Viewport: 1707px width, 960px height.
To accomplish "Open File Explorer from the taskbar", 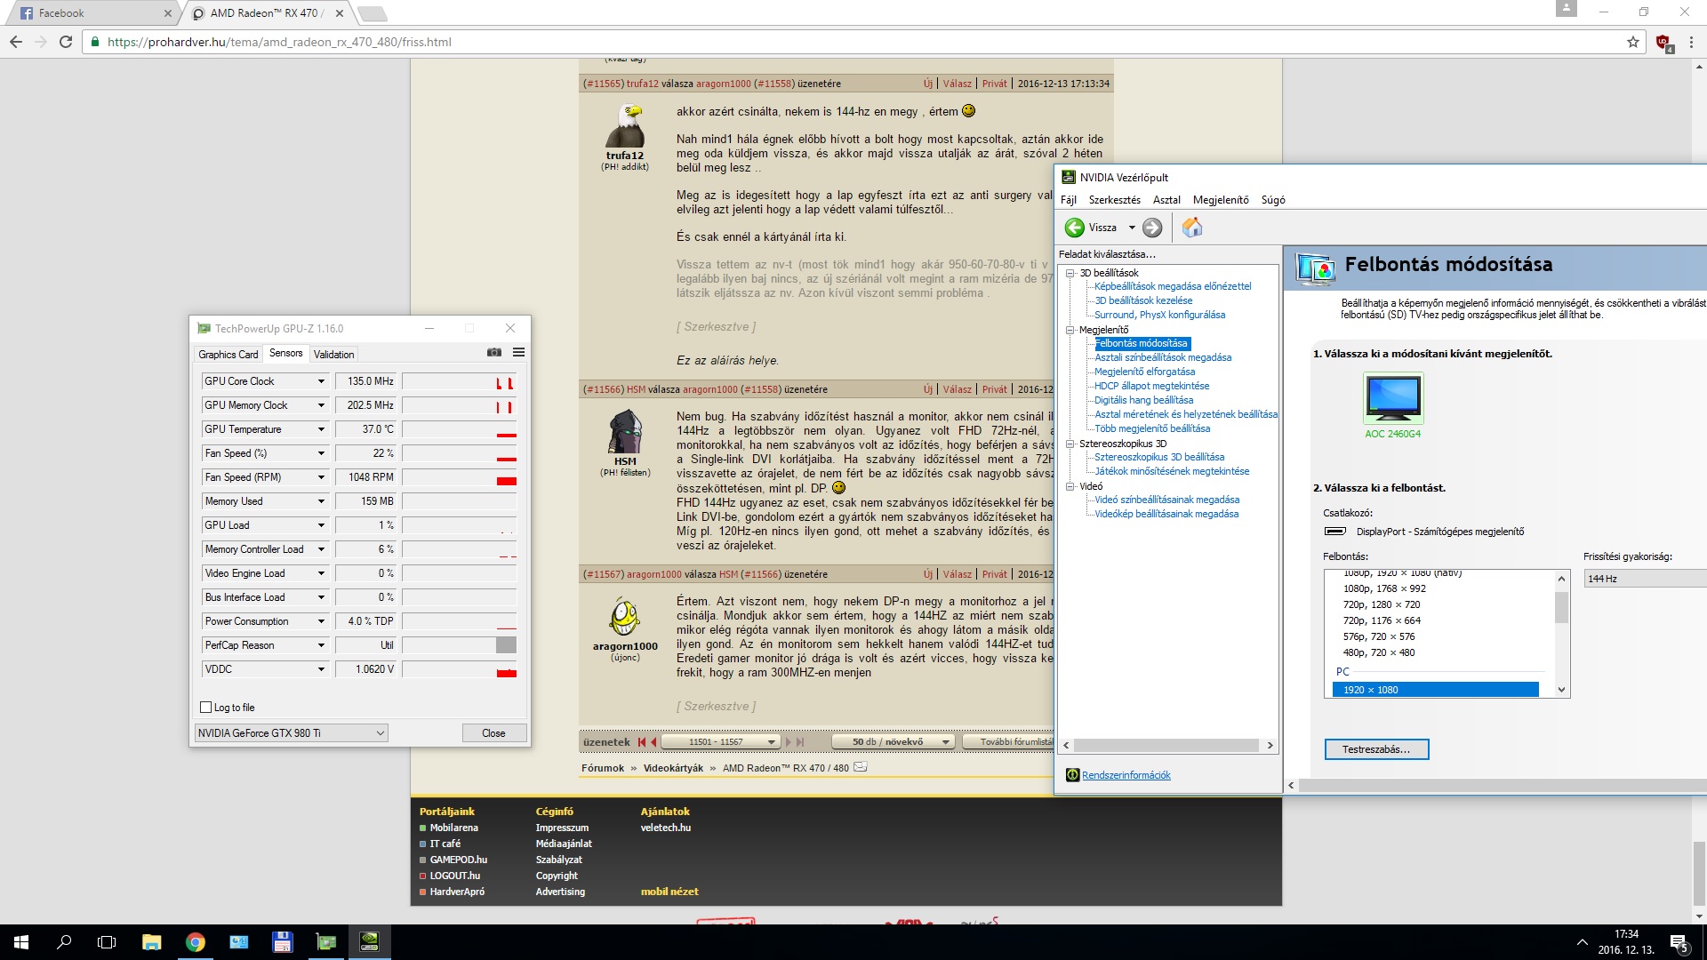I will pyautogui.click(x=151, y=942).
